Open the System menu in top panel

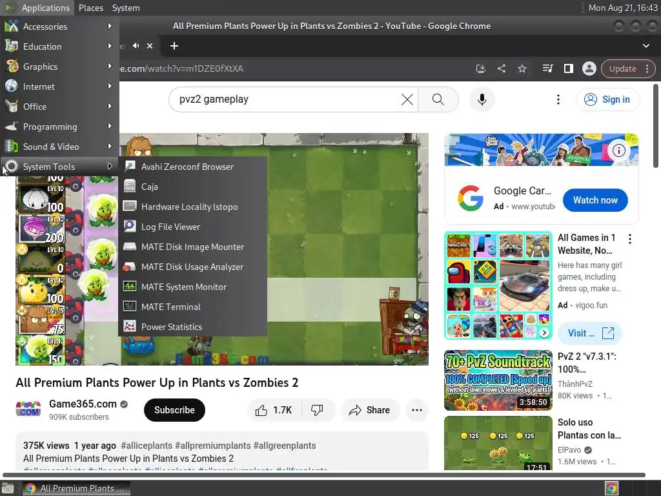coord(126,8)
